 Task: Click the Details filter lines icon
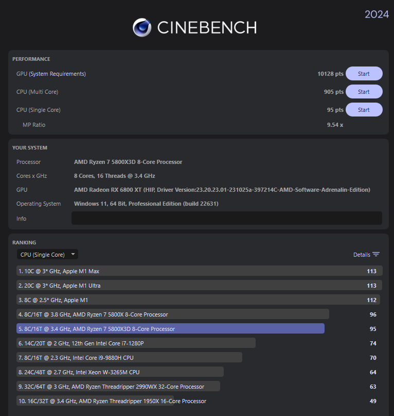[376, 255]
